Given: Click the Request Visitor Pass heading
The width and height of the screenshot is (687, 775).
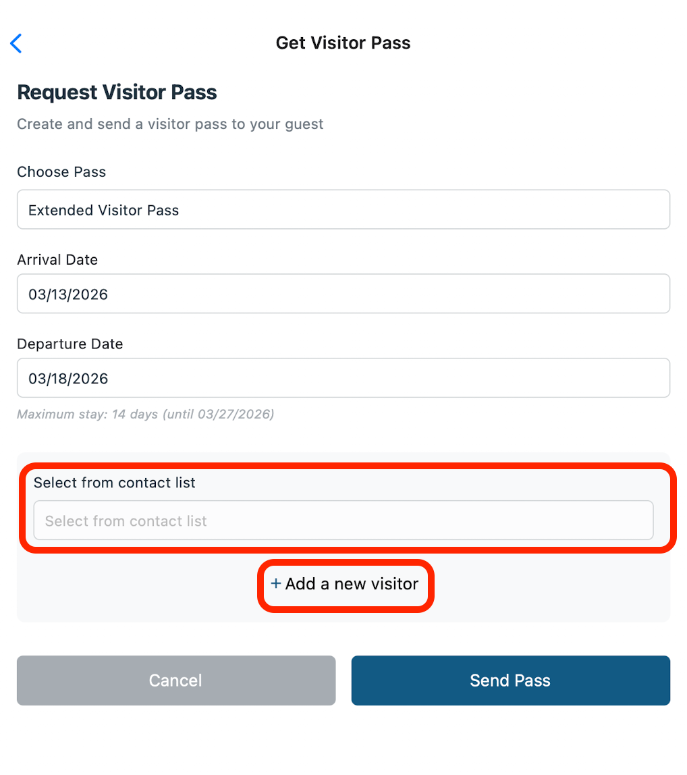Looking at the screenshot, I should [117, 92].
